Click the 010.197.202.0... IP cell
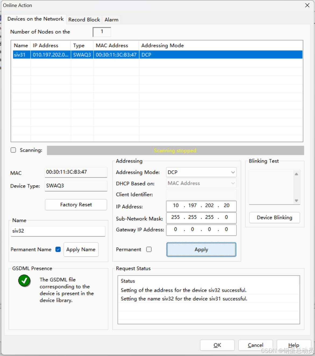Image resolution: width=315 pixels, height=356 pixels. [51, 55]
